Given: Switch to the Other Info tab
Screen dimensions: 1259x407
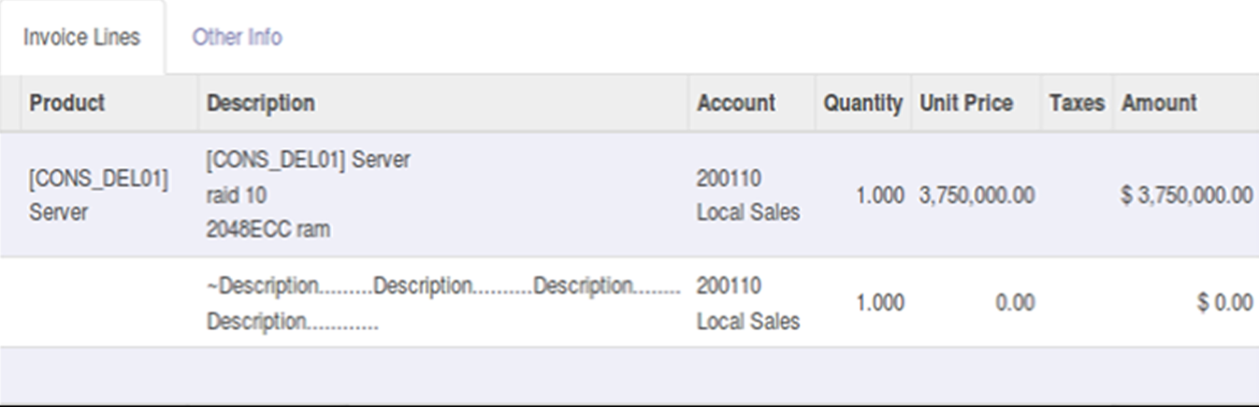Looking at the screenshot, I should [x=237, y=37].
